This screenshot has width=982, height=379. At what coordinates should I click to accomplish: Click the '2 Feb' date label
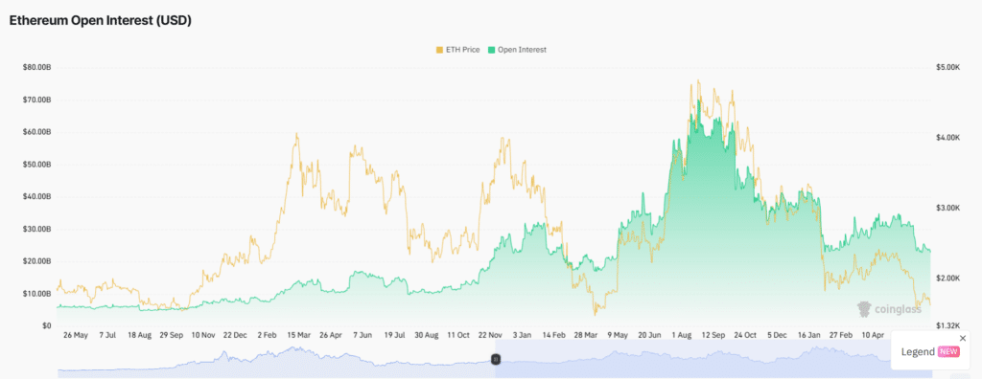coord(267,335)
